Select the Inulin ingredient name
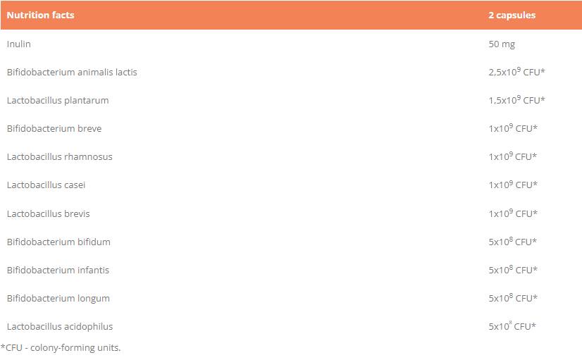 click(x=19, y=44)
